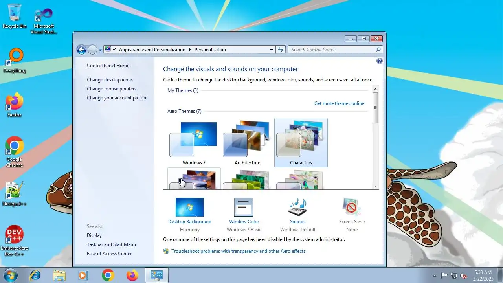This screenshot has width=503, height=283.
Task: Click the taskbar clock and date
Action: point(483,276)
